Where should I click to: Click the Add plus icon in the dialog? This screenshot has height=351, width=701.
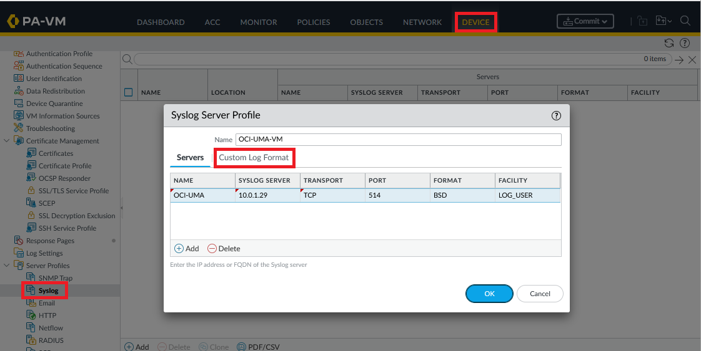coord(179,248)
